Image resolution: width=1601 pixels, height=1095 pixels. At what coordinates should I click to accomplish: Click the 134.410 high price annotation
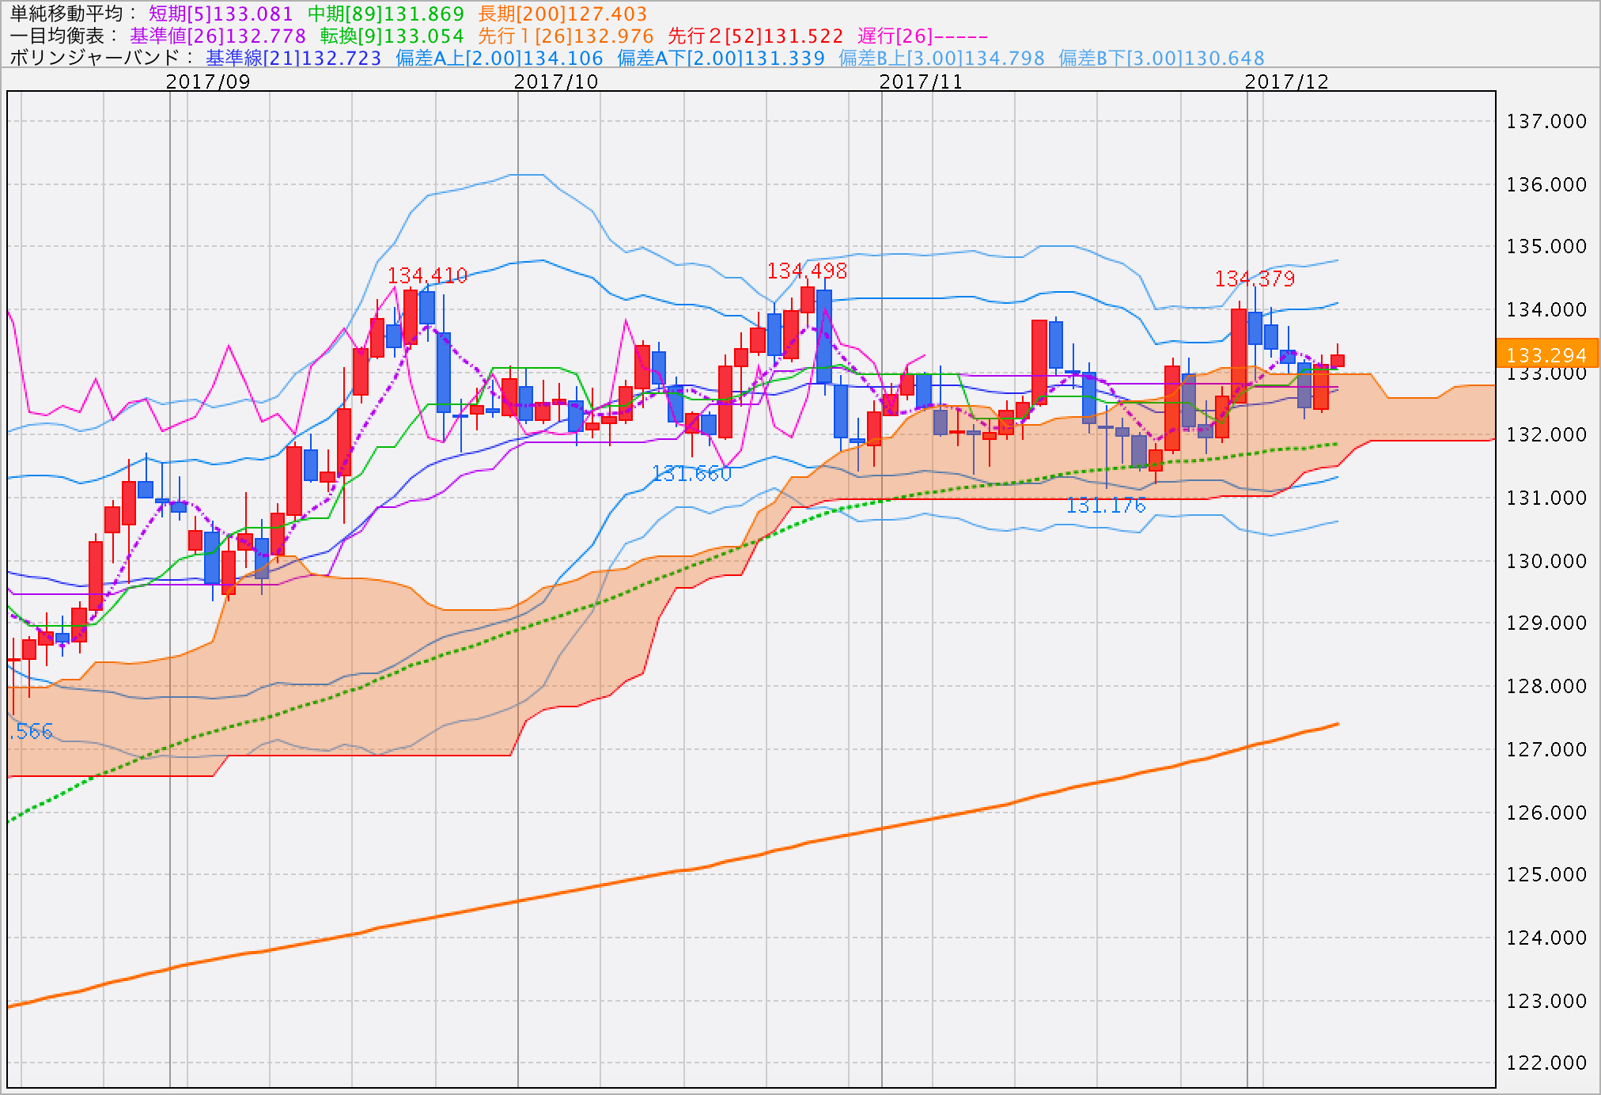tap(427, 275)
